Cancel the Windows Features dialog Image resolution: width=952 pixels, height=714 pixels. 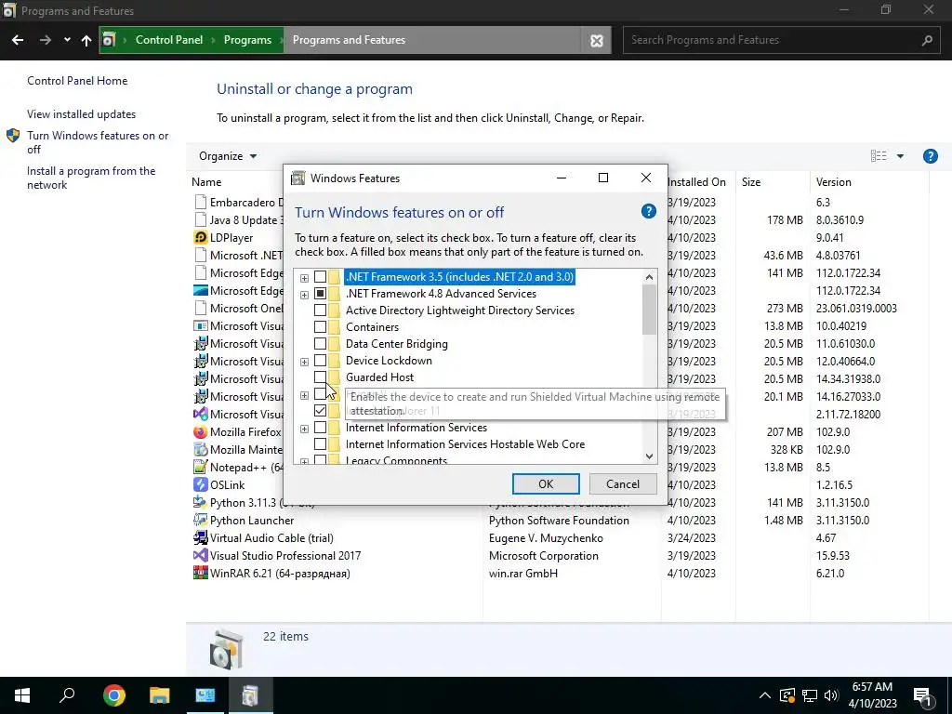[623, 483]
